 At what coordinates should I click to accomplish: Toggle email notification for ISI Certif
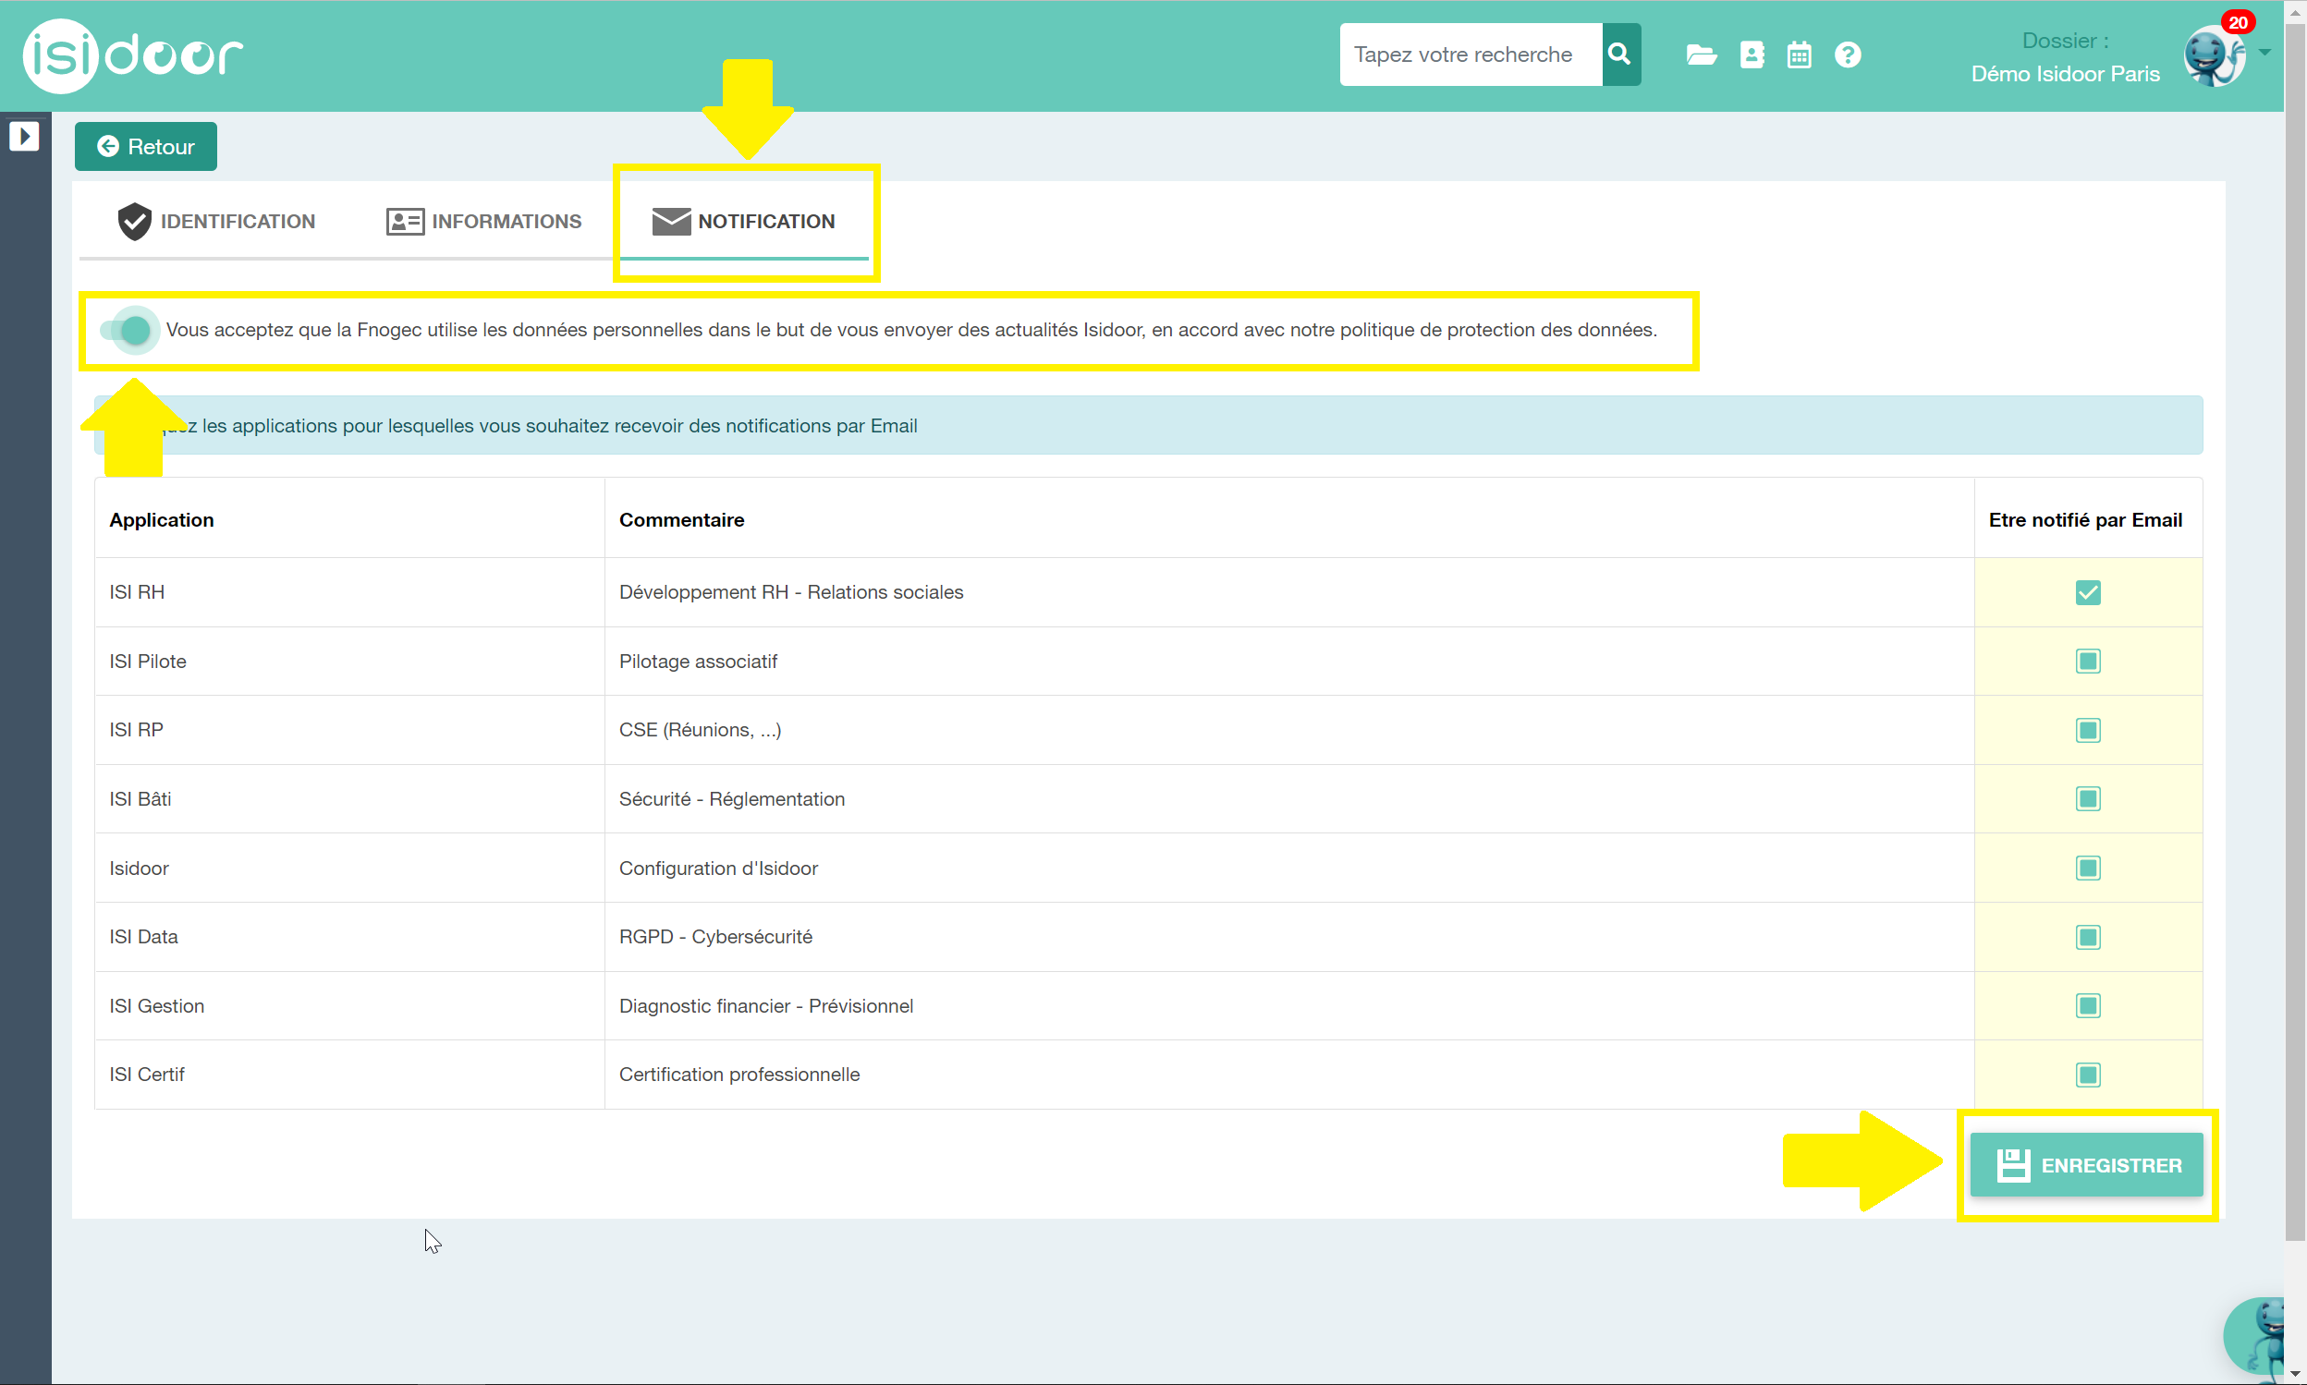coord(2088,1075)
